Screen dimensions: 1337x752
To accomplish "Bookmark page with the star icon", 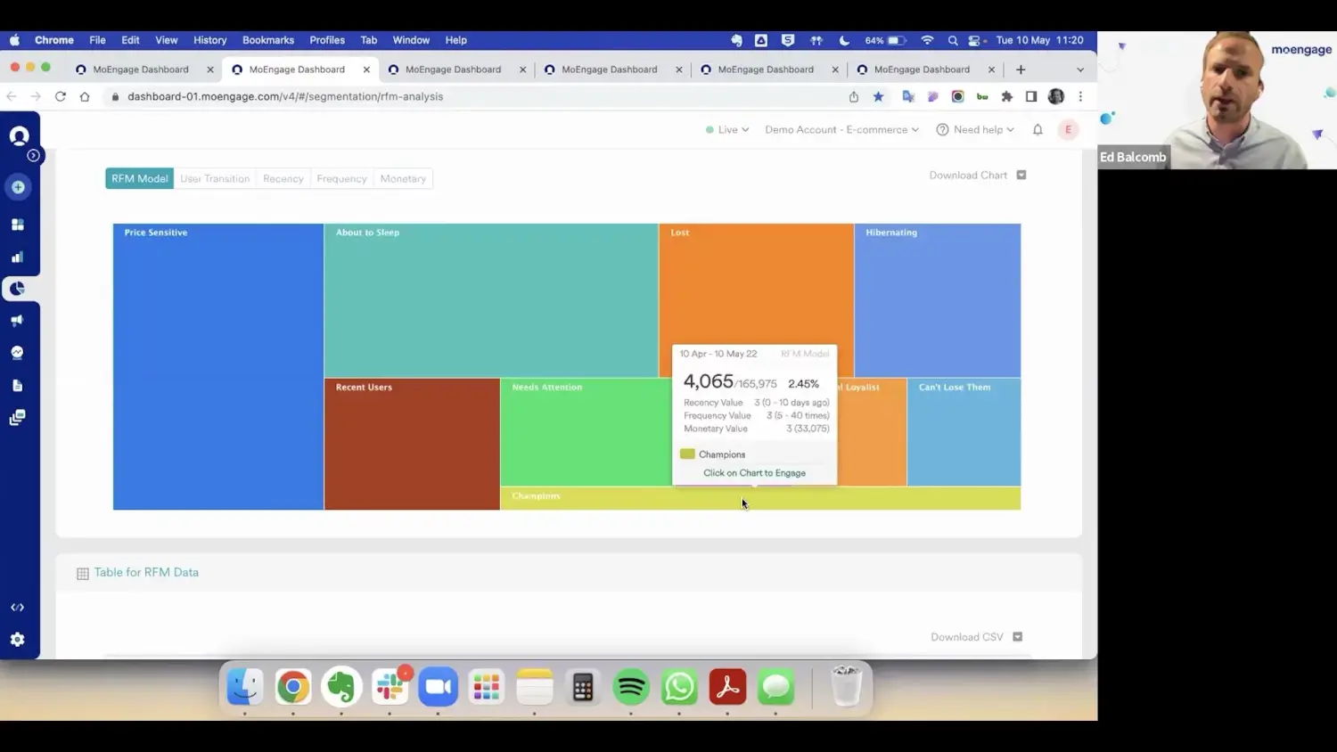I will pyautogui.click(x=878, y=96).
